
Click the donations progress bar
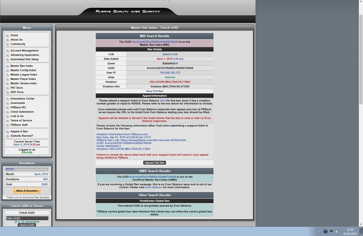(27, 169)
